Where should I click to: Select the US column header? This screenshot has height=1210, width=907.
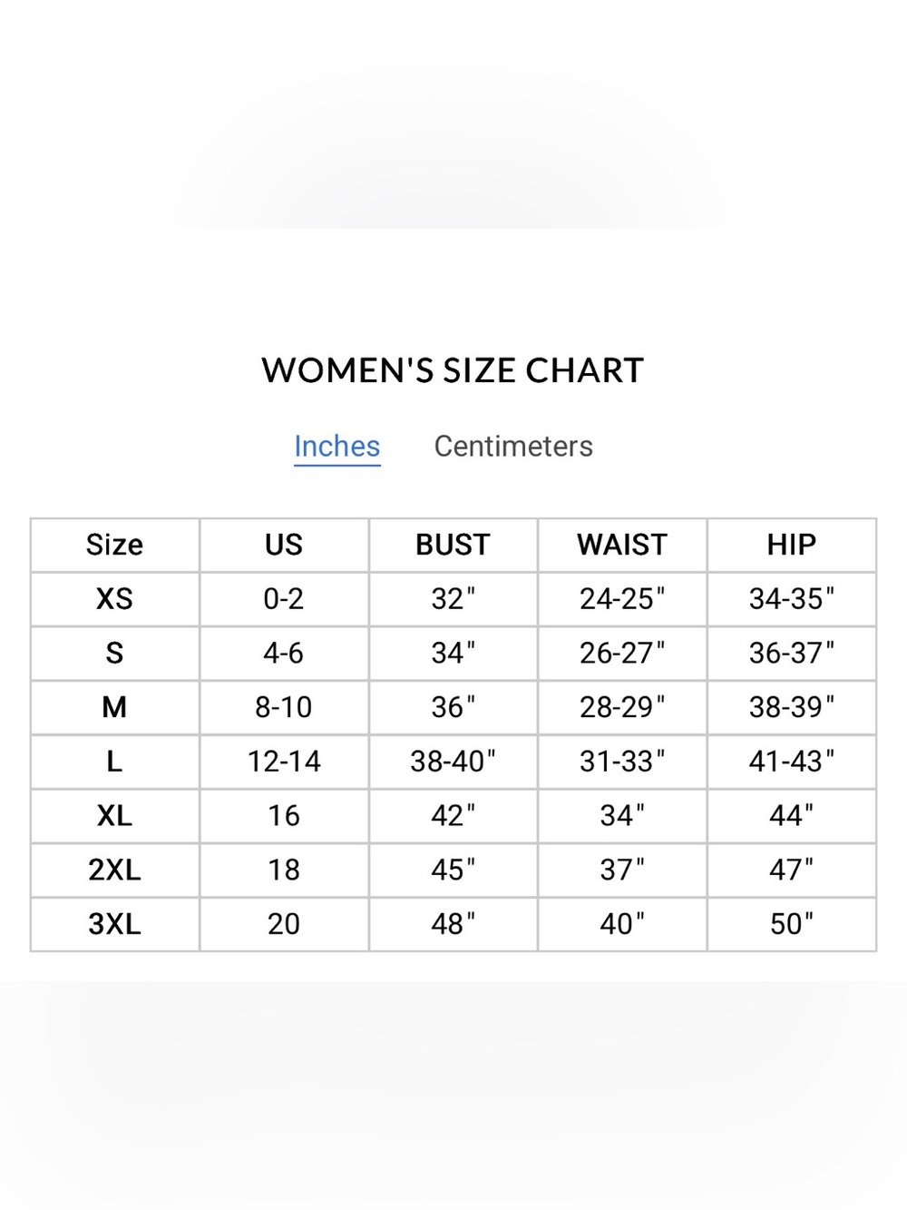pos(284,545)
